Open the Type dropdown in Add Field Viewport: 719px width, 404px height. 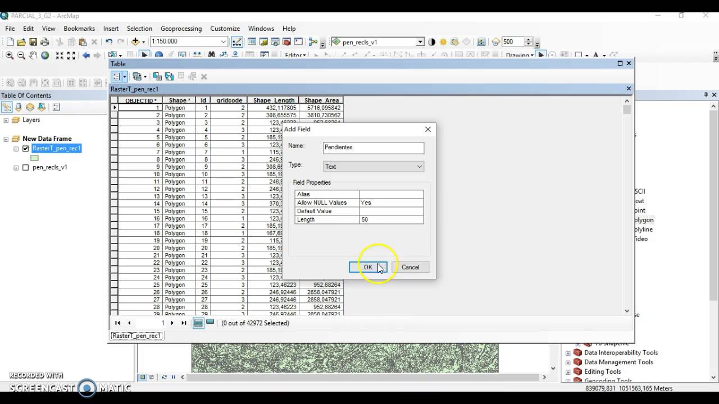click(x=419, y=166)
